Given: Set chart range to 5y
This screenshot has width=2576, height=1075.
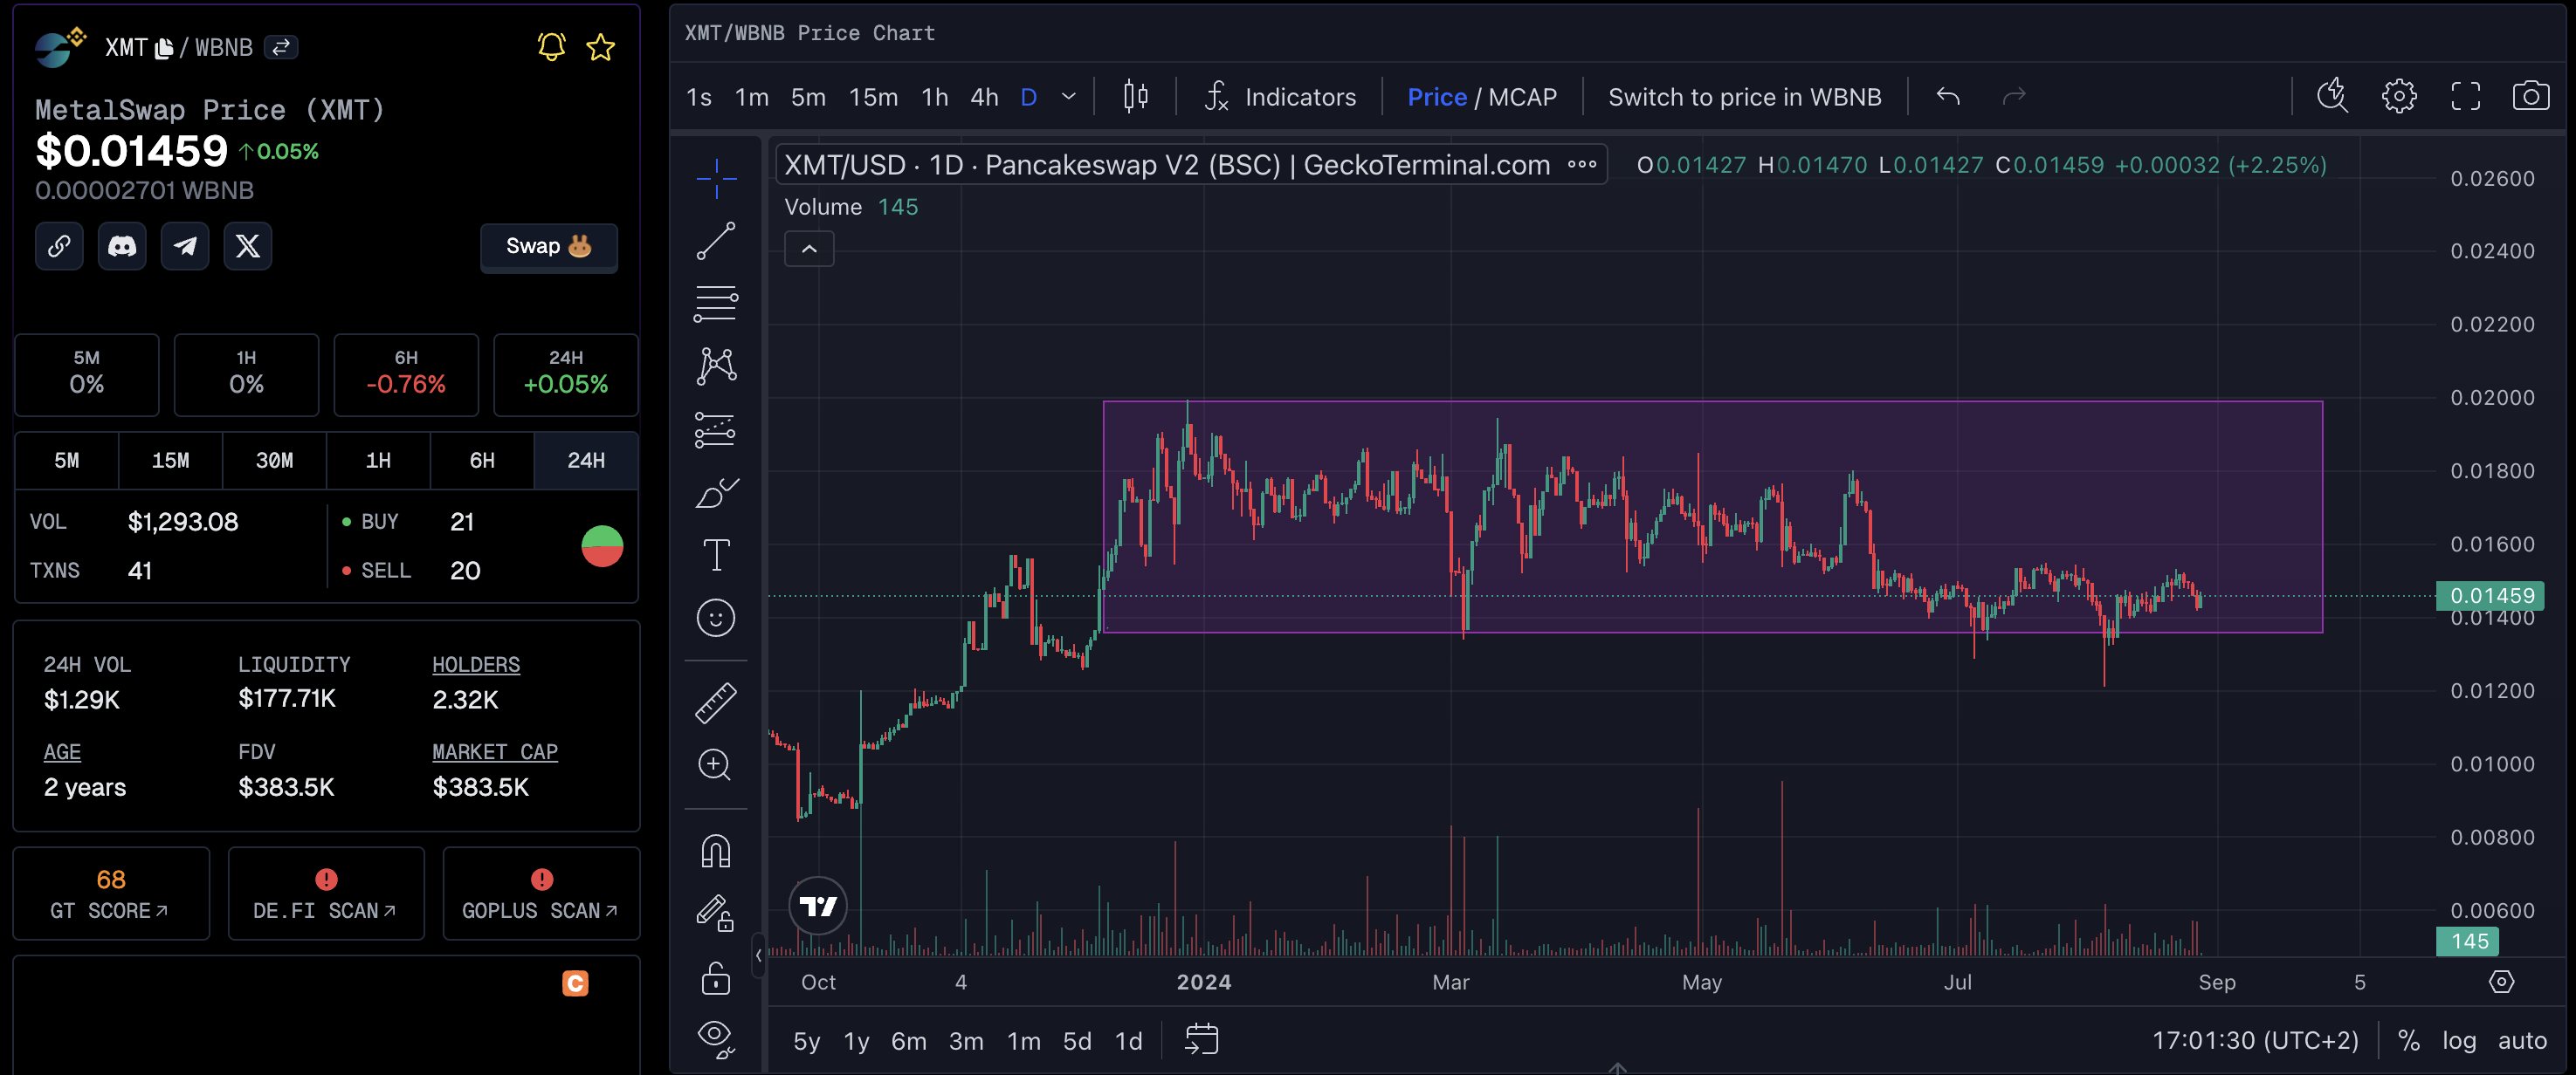Looking at the screenshot, I should click(x=806, y=1041).
